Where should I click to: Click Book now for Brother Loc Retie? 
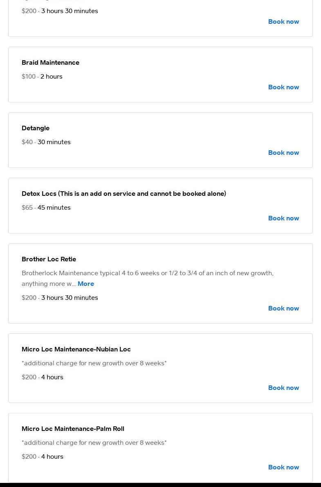coord(283,308)
